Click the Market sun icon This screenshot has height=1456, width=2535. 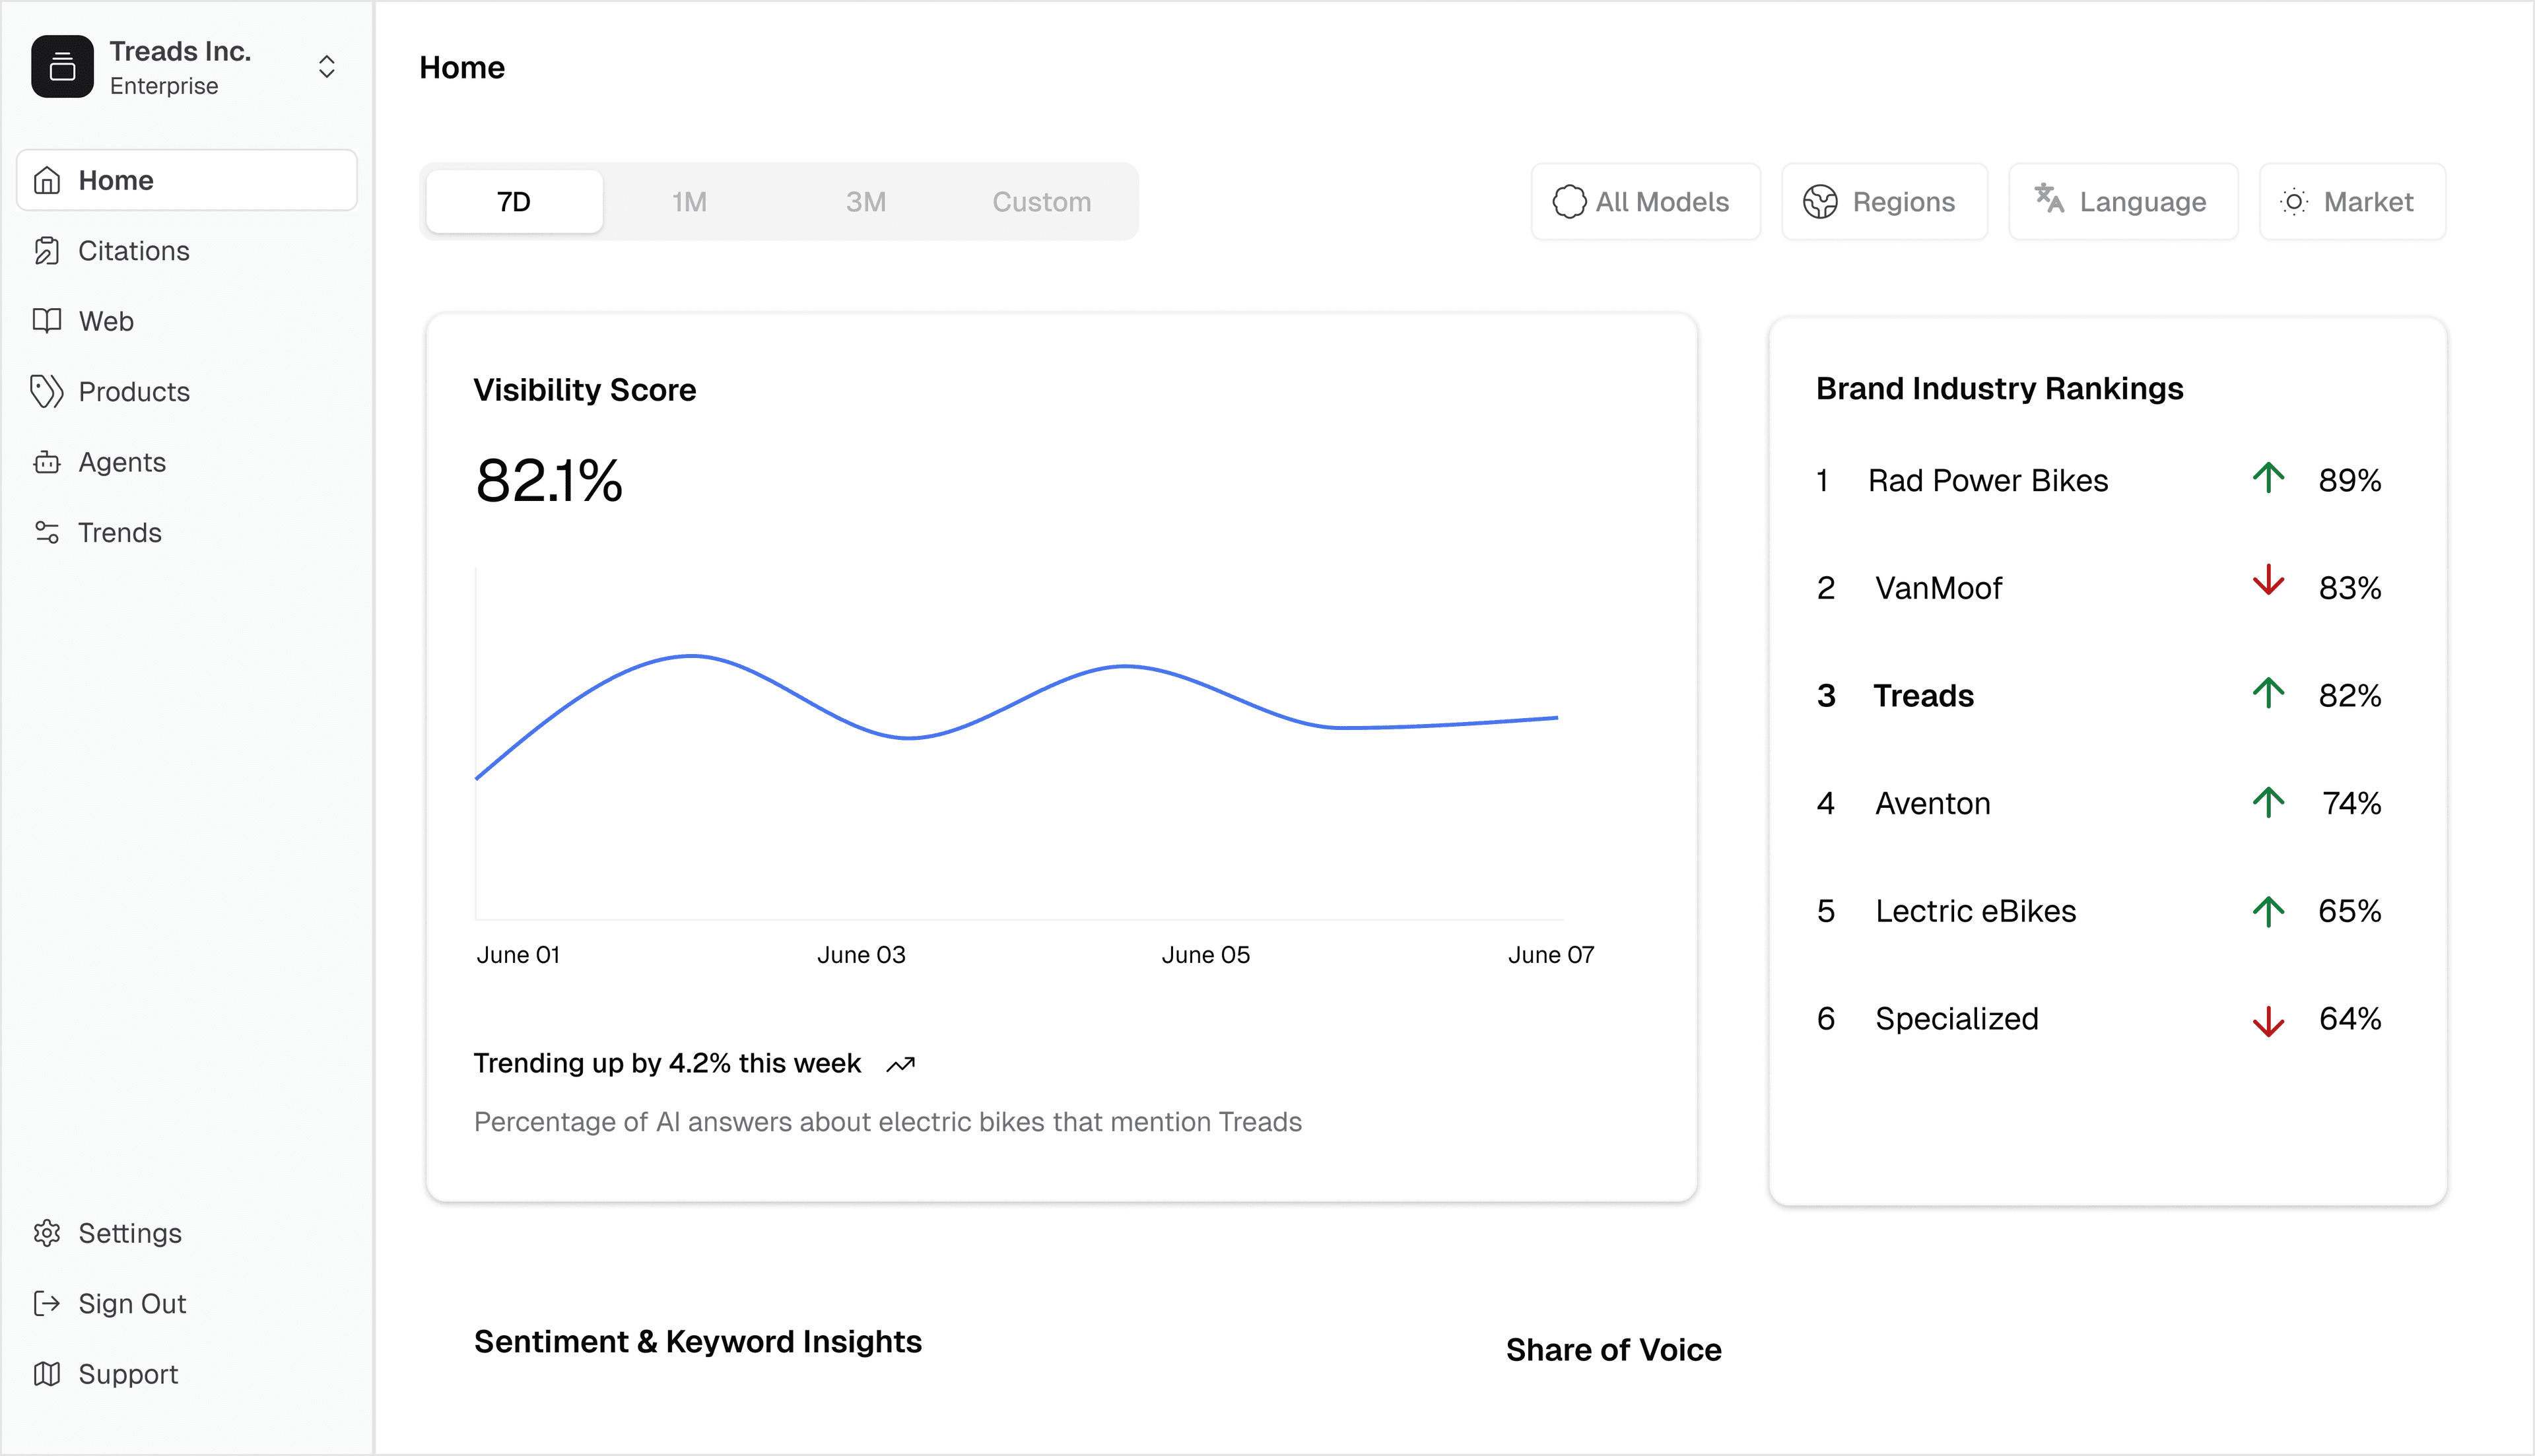click(x=2294, y=202)
